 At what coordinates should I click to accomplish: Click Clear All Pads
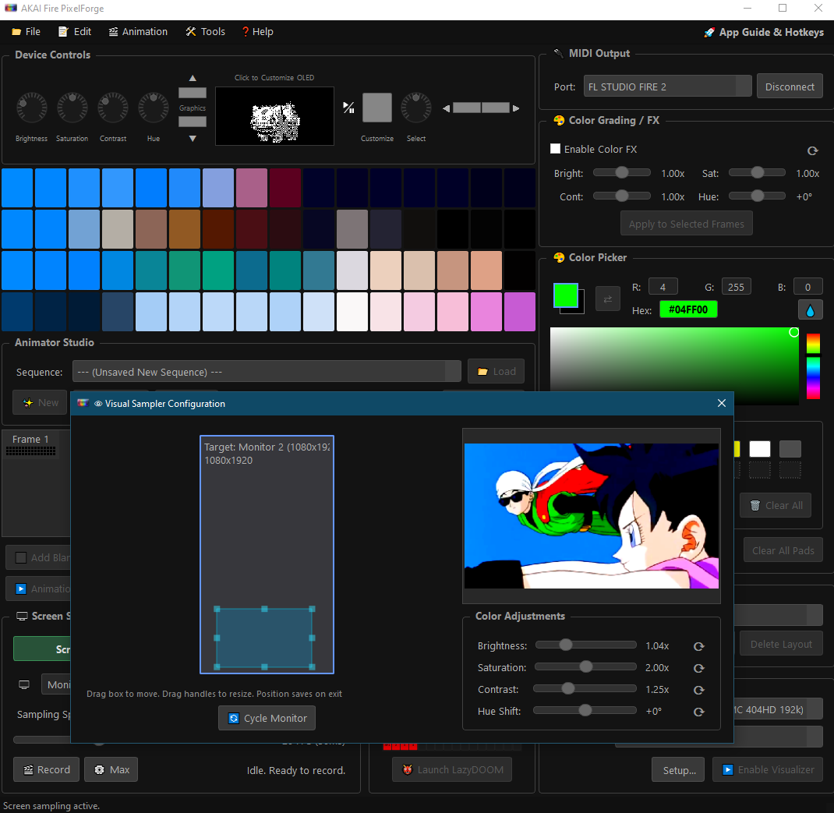point(783,550)
